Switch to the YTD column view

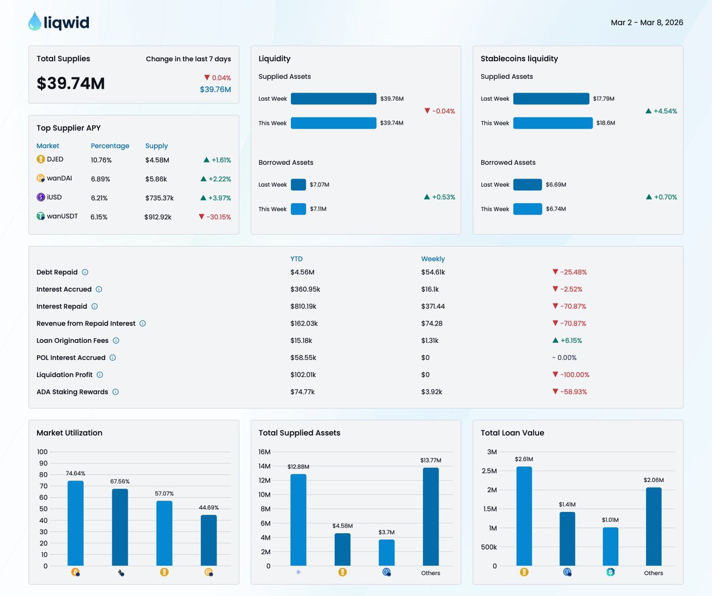(296, 259)
